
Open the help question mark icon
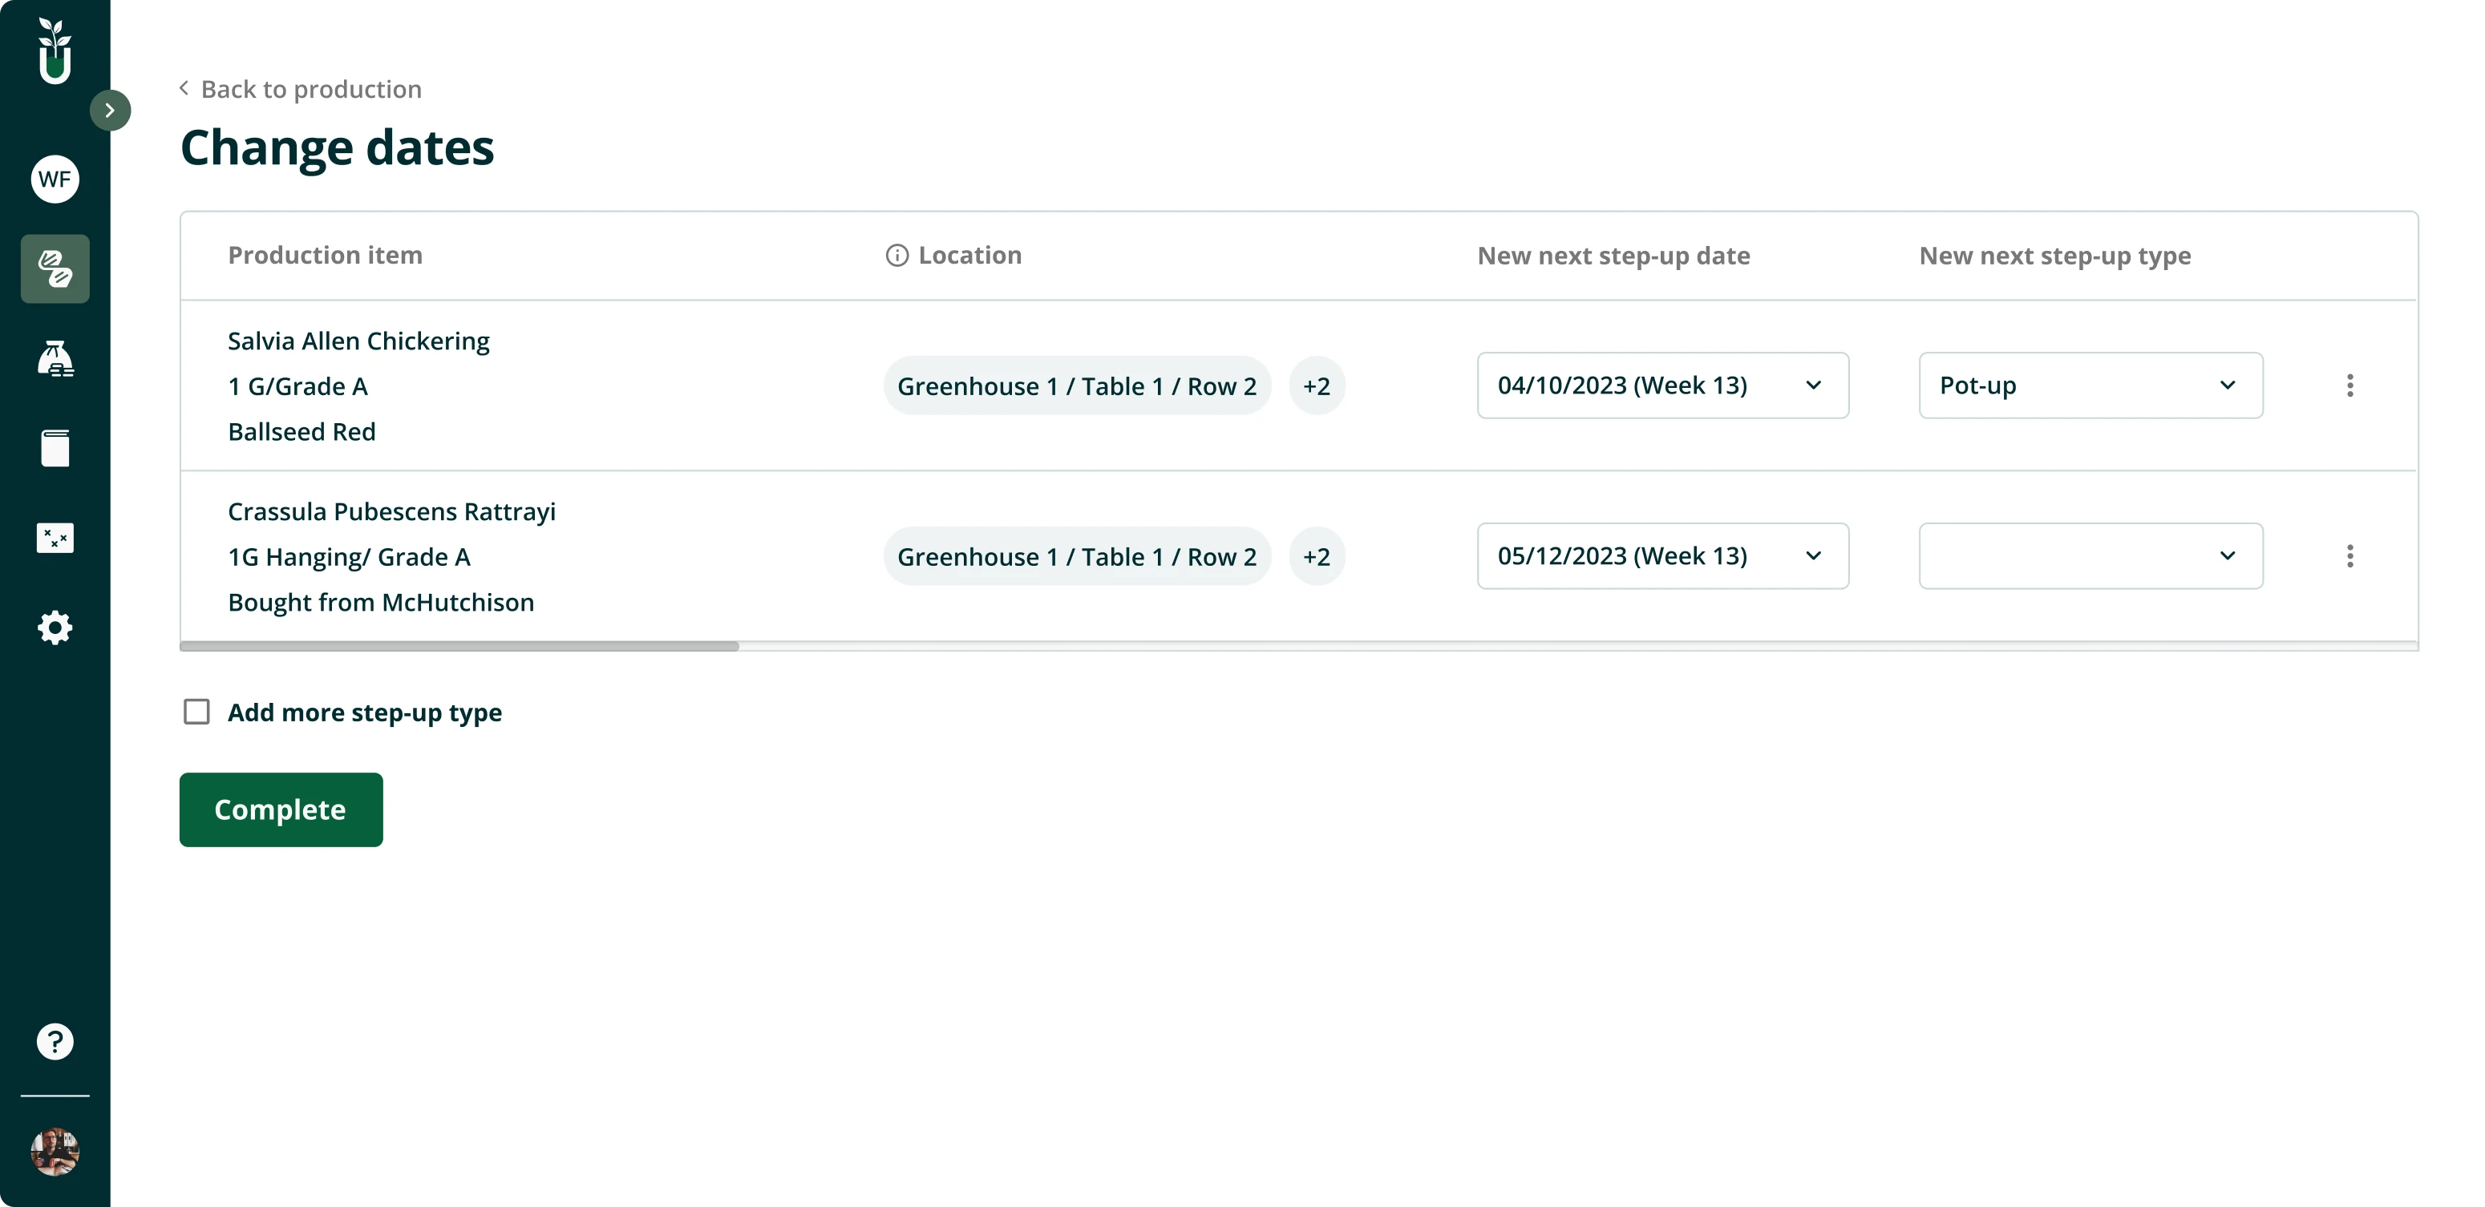point(54,1041)
